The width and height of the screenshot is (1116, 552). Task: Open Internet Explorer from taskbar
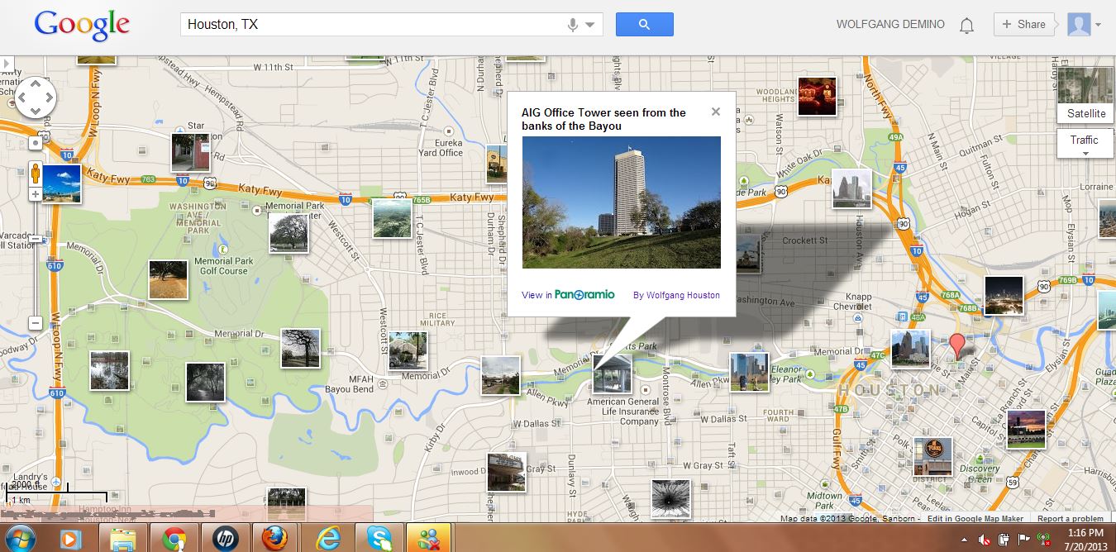click(327, 538)
